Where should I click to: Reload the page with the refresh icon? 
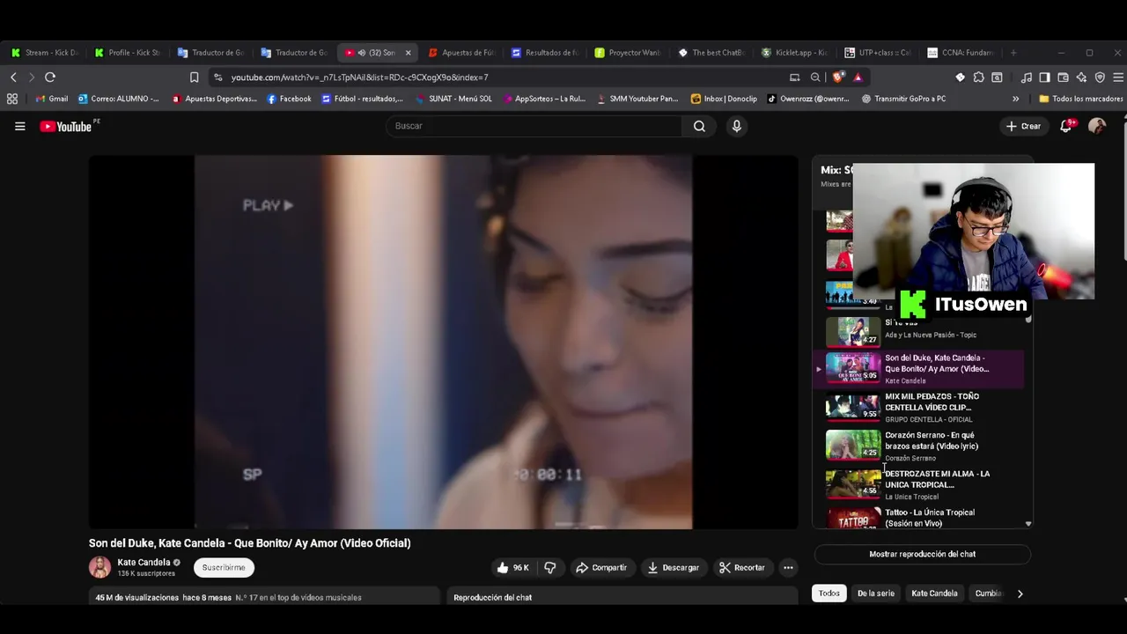(x=50, y=77)
